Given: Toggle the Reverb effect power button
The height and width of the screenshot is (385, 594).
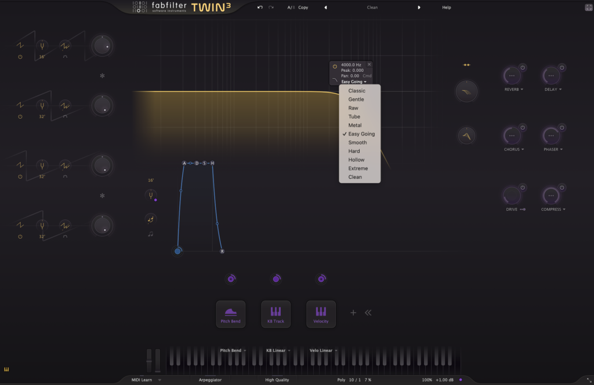Looking at the screenshot, I should click(x=522, y=68).
